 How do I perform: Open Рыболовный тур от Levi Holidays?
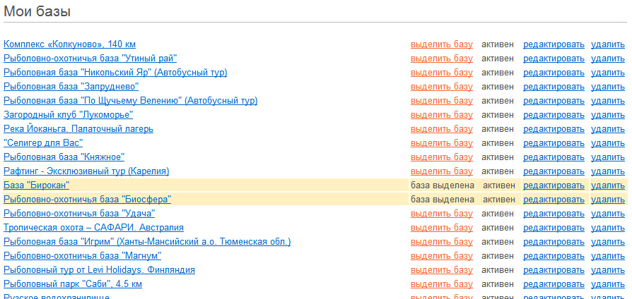[99, 270]
